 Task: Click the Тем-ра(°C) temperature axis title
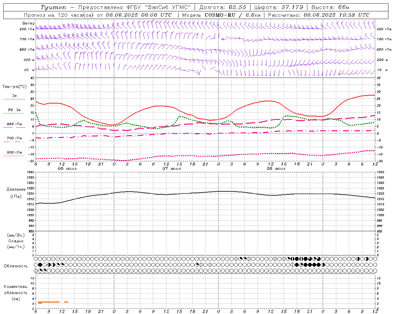[x=14, y=87]
